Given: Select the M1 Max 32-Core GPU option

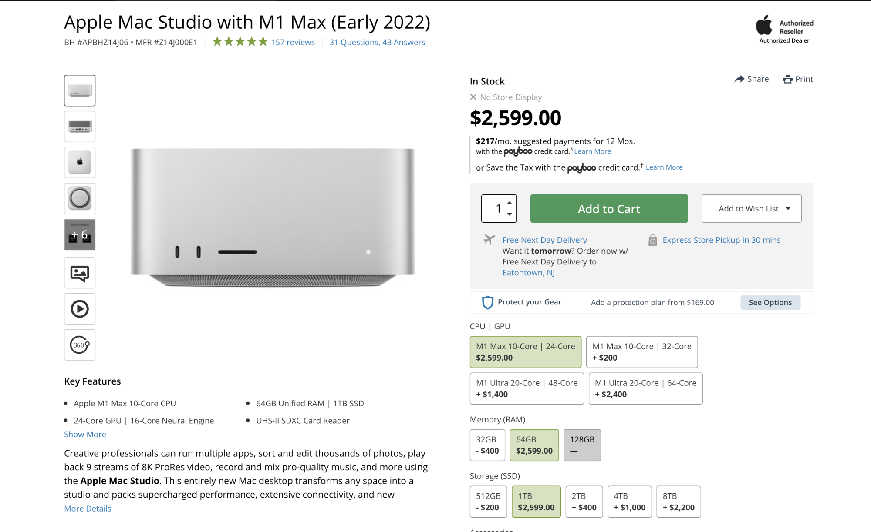Looking at the screenshot, I should 641,352.
